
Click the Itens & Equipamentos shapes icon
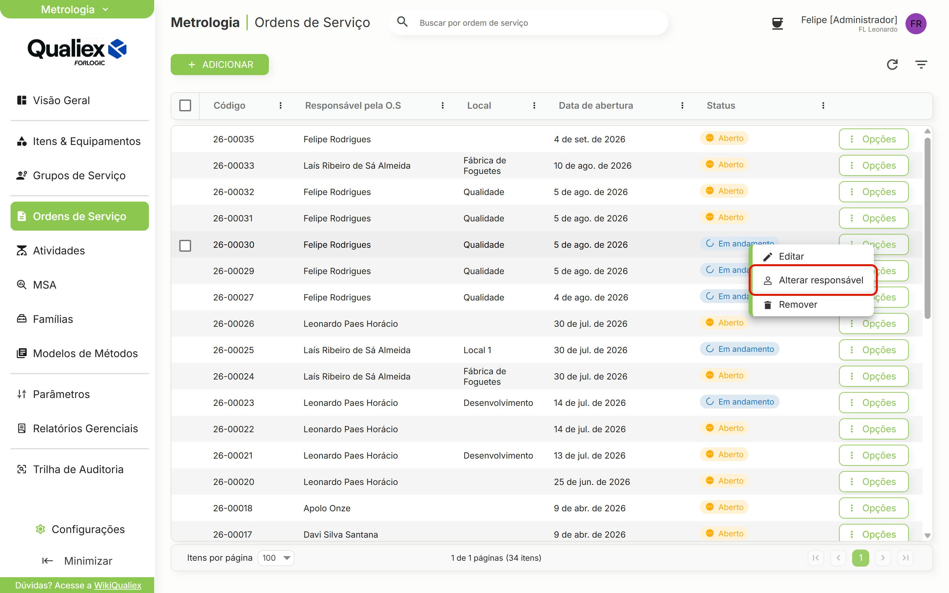(x=22, y=141)
